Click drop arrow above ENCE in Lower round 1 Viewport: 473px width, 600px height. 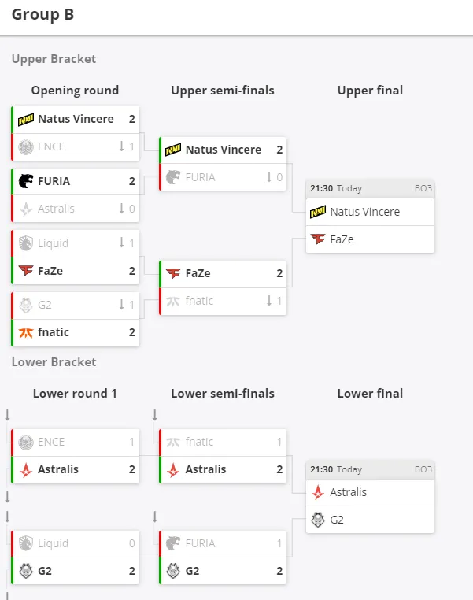tap(7, 415)
